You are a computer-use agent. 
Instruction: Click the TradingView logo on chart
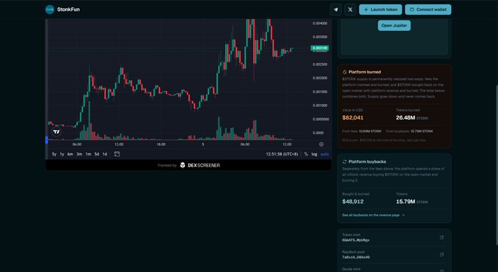click(56, 132)
